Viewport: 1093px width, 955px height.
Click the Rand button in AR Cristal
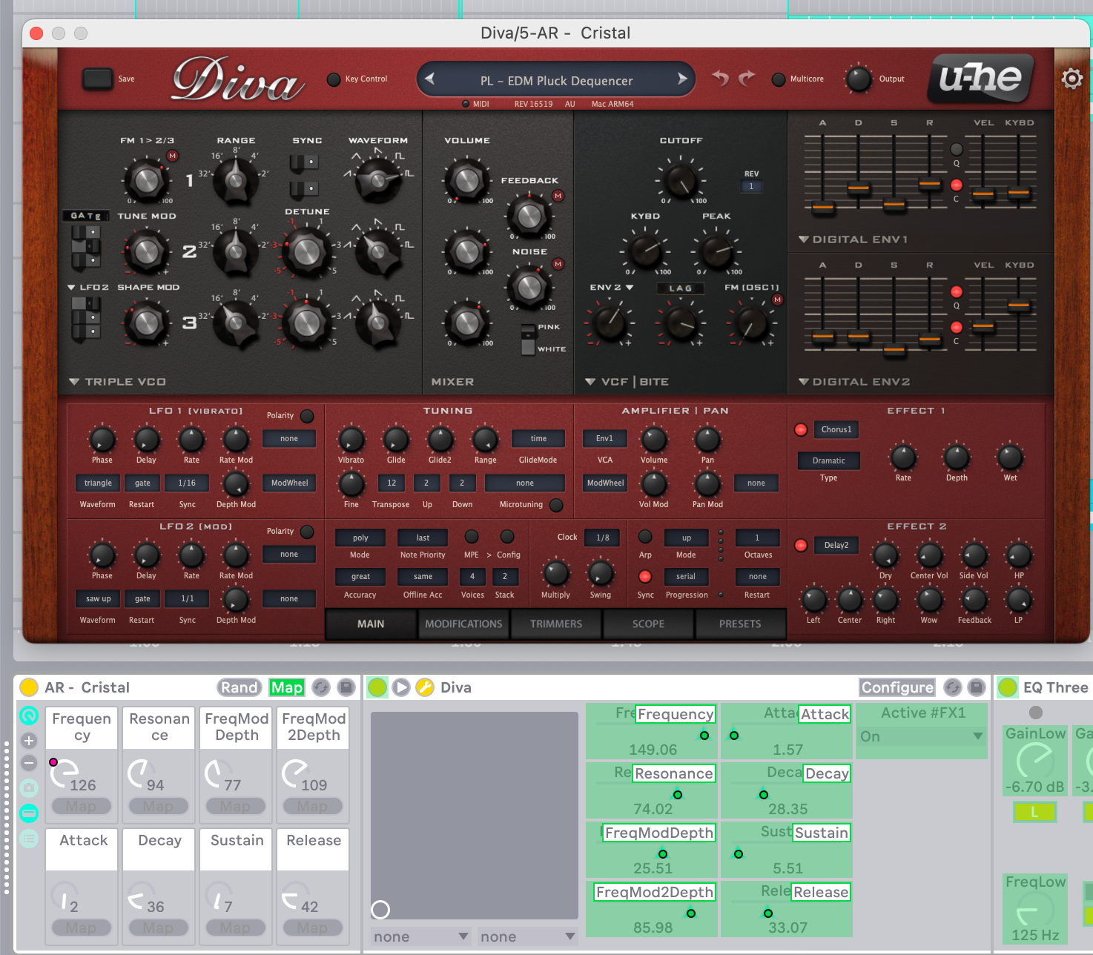point(240,687)
